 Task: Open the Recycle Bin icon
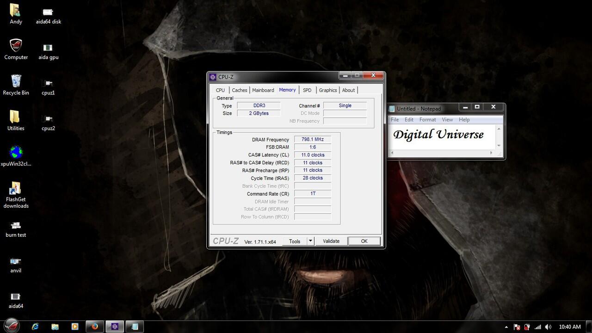pos(16,85)
